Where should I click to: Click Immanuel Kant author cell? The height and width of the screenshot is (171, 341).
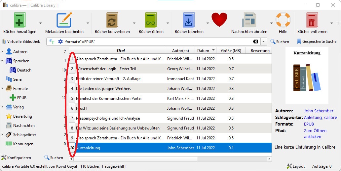180,79
